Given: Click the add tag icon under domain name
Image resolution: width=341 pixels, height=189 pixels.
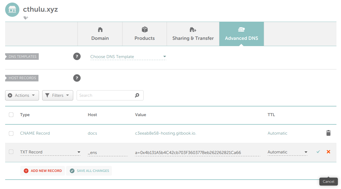Looking at the screenshot, I should pos(26,18).
